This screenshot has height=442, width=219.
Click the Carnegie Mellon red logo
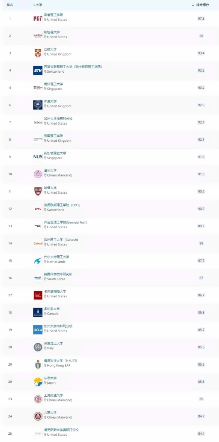[x=38, y=295]
